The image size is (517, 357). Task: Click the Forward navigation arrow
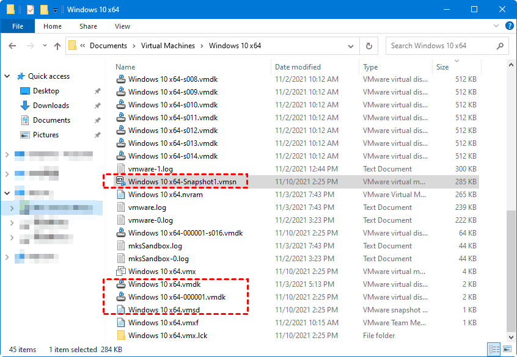point(30,46)
